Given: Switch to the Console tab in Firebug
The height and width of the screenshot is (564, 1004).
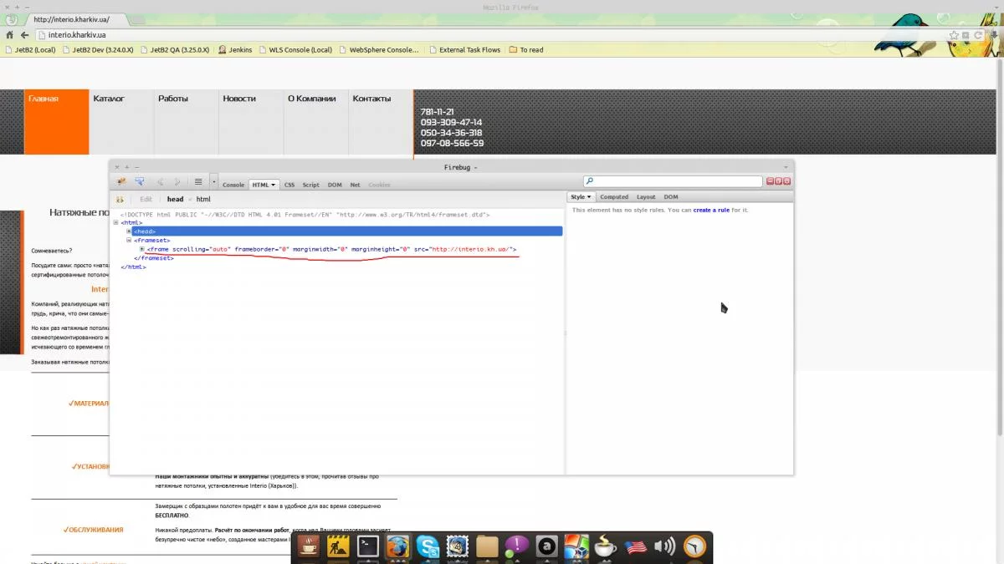Looking at the screenshot, I should (233, 185).
